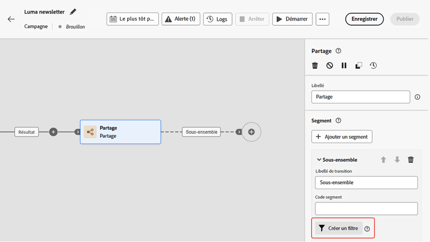Image resolution: width=430 pixels, height=242 pixels.
Task: Open the Alerte (1) warnings
Action: pos(181,19)
